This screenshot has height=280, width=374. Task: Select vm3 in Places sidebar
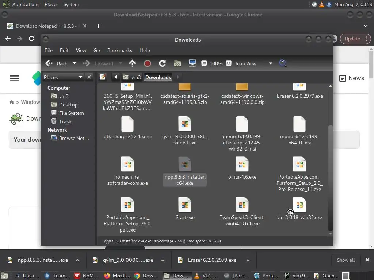(60, 96)
